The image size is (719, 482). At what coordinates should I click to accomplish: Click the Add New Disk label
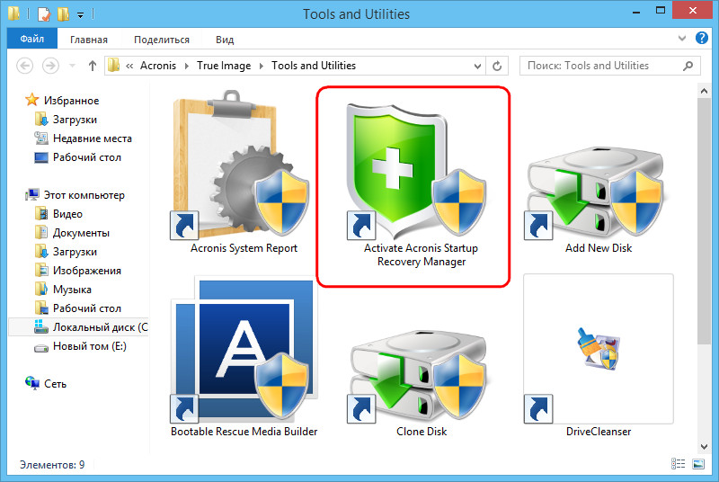coord(599,248)
